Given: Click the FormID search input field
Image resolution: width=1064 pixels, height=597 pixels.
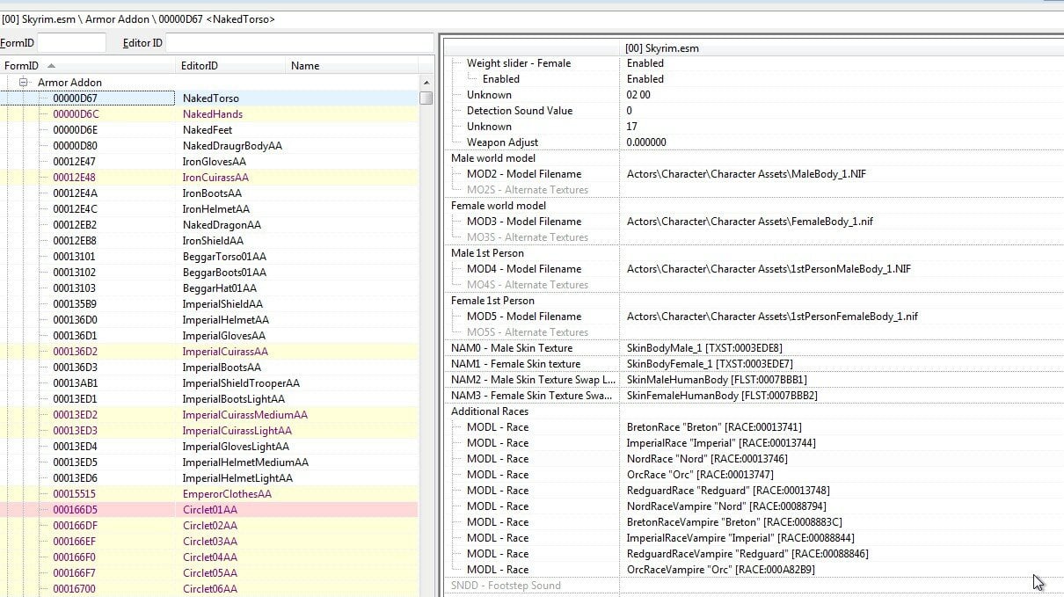Looking at the screenshot, I should (71, 42).
